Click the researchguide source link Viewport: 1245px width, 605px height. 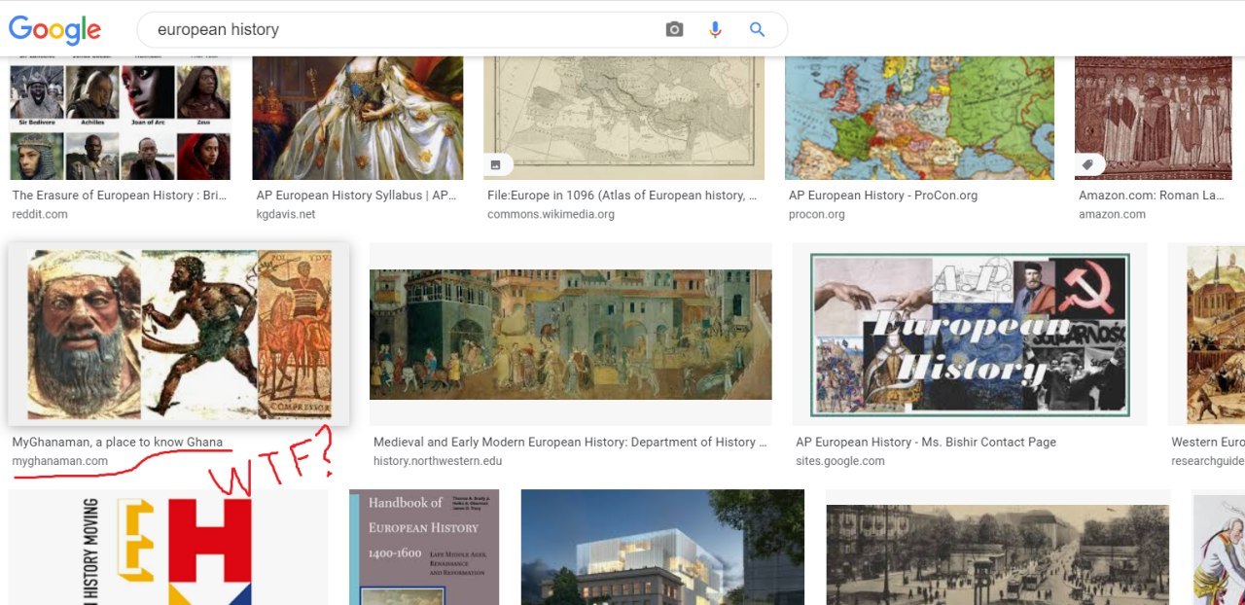click(x=1208, y=461)
